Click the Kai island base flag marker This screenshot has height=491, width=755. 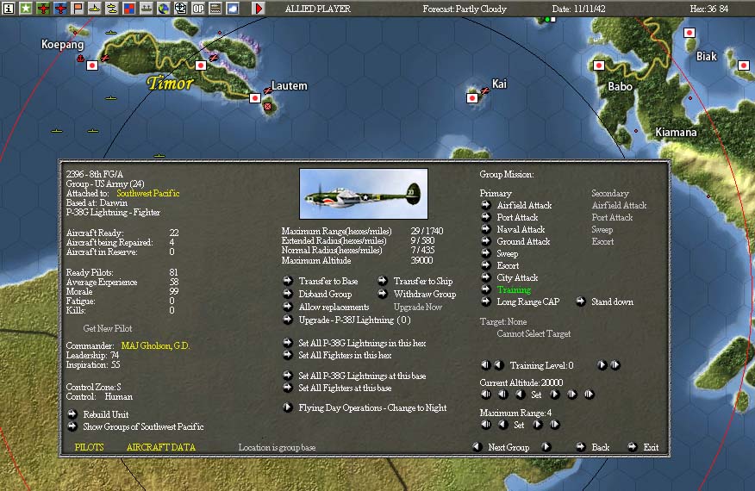coord(472,98)
